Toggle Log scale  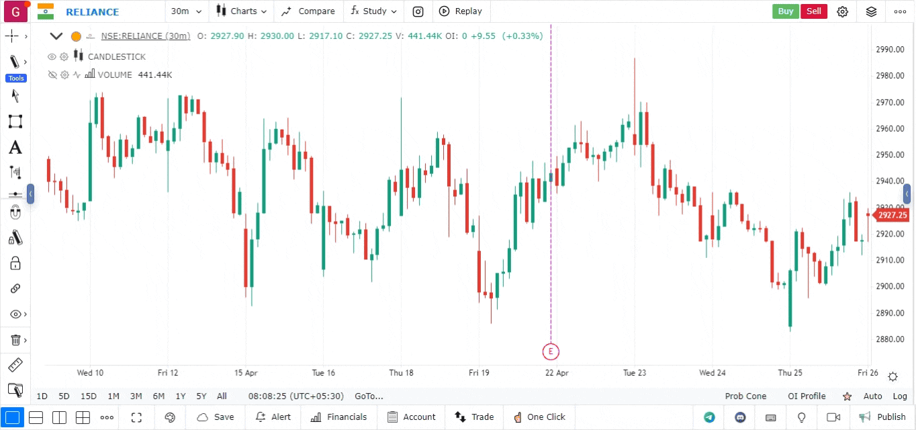click(900, 396)
